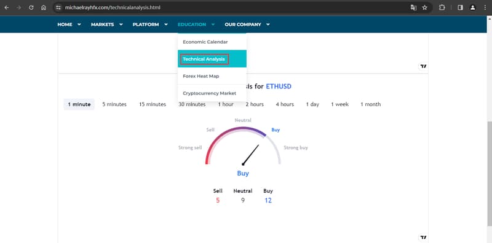Open the ETHUSD symbol link
This screenshot has height=243, width=492.
[x=279, y=86]
